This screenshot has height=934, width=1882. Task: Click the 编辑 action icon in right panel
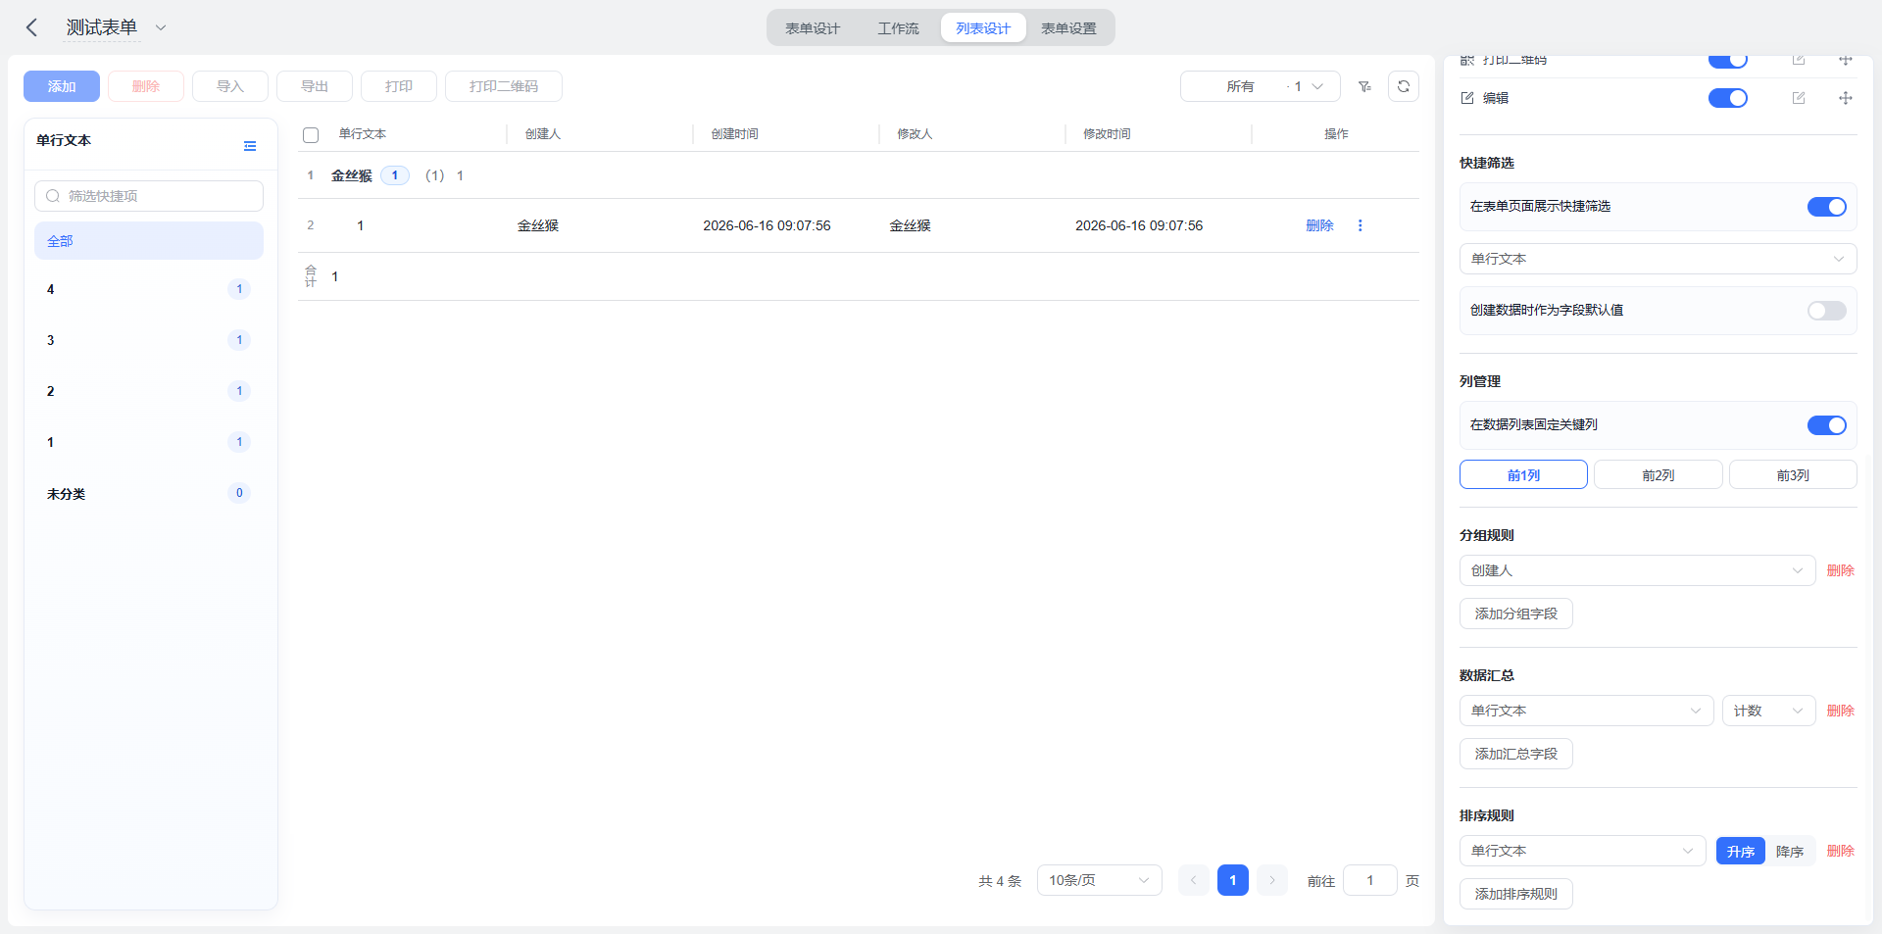[1467, 98]
